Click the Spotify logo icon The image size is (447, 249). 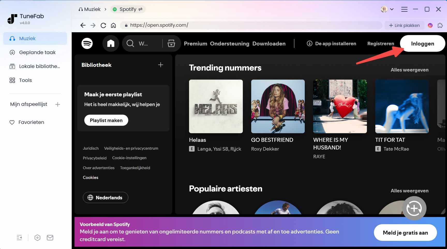tap(87, 43)
